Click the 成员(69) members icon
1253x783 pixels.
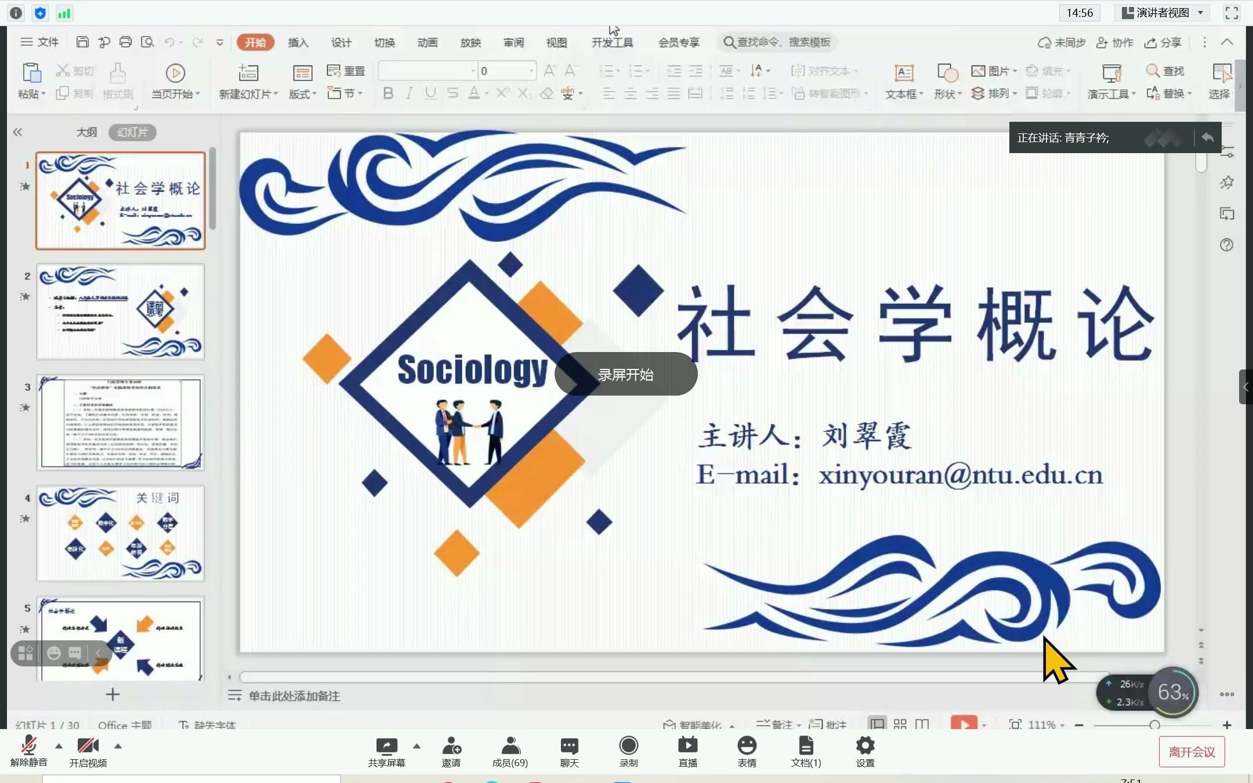click(x=510, y=751)
